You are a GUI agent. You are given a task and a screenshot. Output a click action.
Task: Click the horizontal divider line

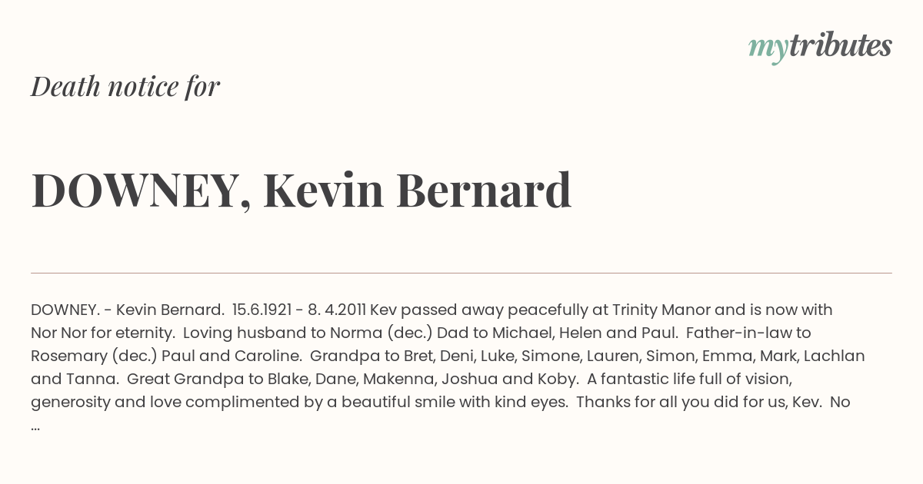coord(461,273)
